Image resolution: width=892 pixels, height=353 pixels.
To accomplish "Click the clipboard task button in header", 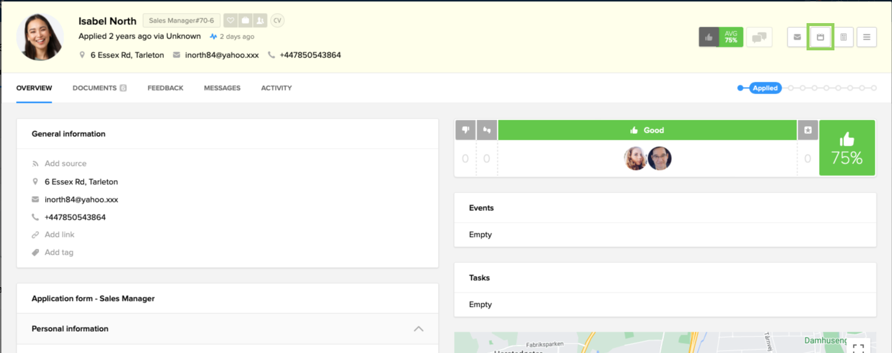I will [843, 37].
